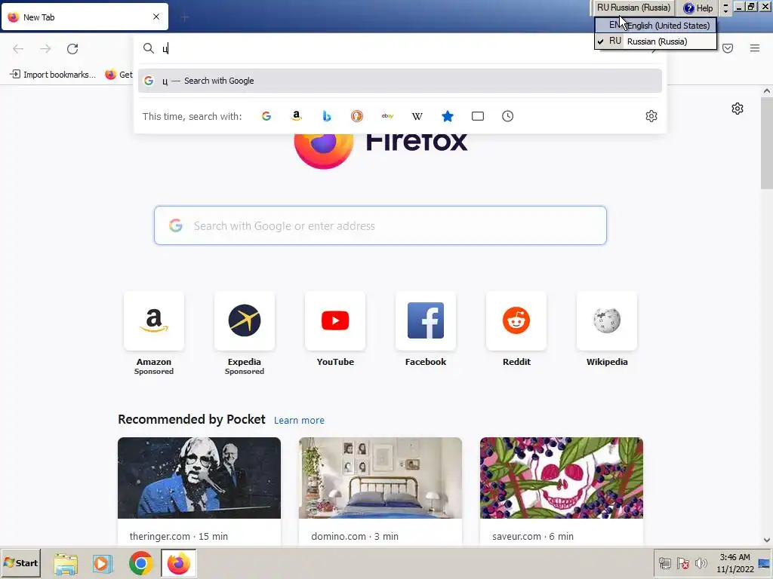Open network tray icon
Viewport: 773px width, 579px height.
pyautogui.click(x=664, y=563)
